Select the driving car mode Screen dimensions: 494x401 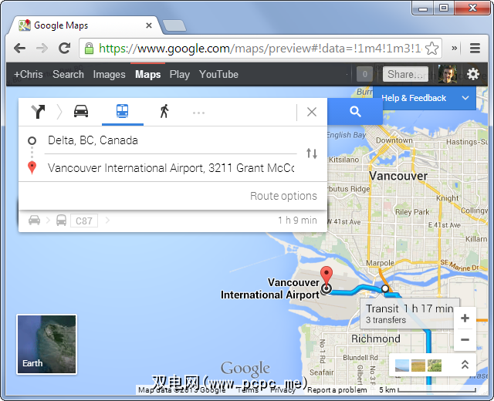[81, 111]
